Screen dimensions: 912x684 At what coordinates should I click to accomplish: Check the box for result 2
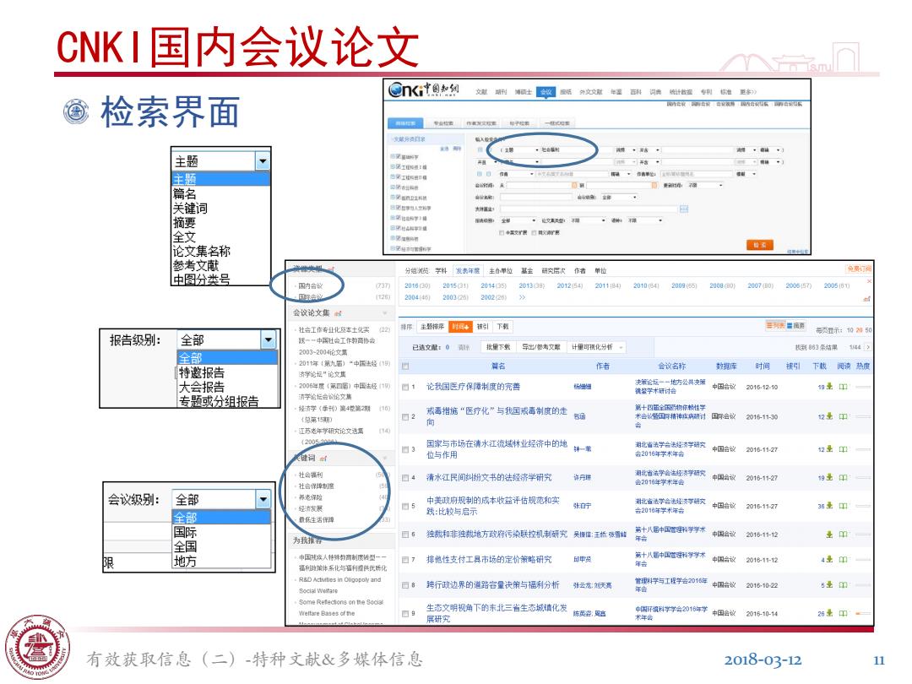405,416
